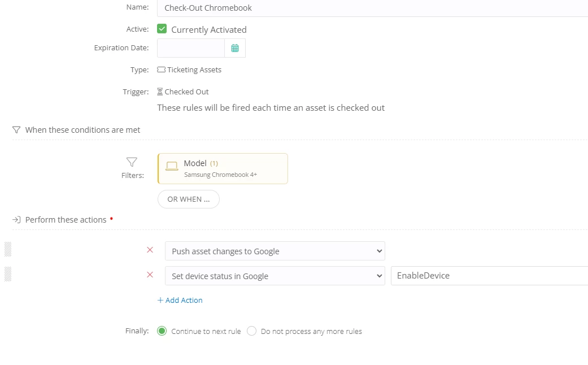Viewport: 588px width, 365px height.
Task: Grab drag handle for Push asset changes row
Action: [x=8, y=249]
